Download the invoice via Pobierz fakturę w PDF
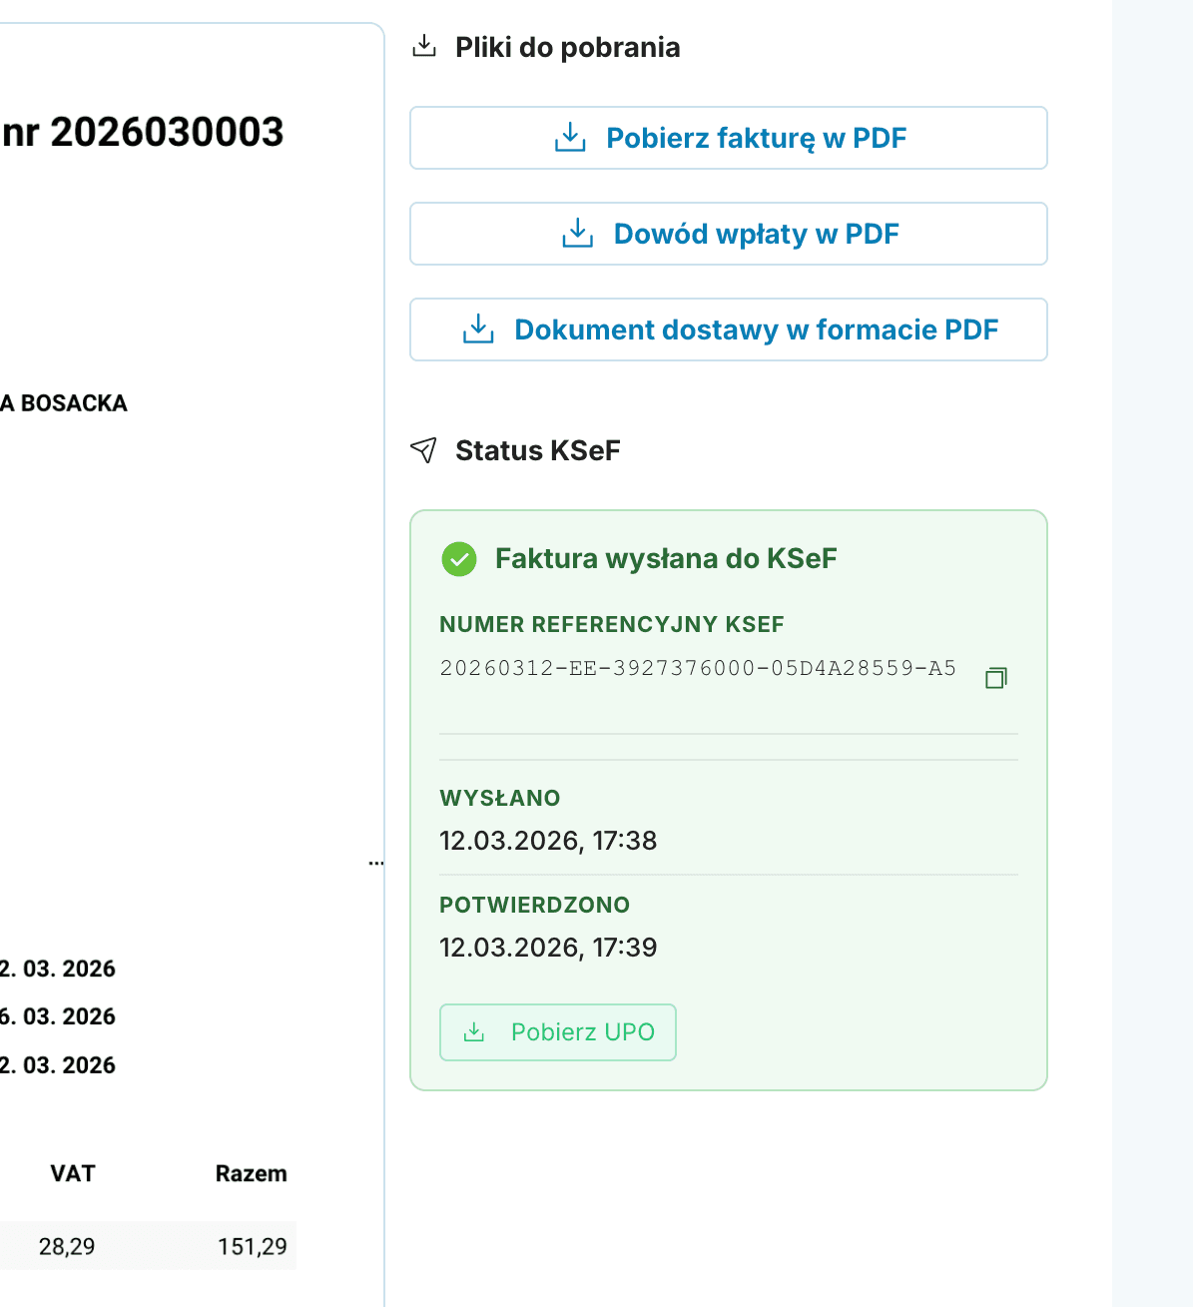The height and width of the screenshot is (1307, 1193). coord(756,138)
